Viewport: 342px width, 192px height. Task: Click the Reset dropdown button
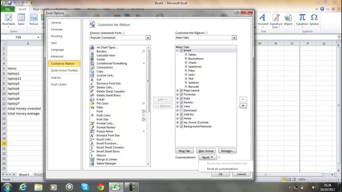pos(207,158)
